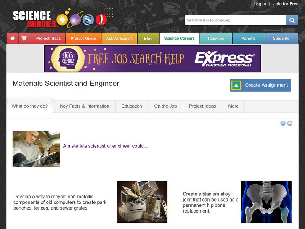This screenshot has width=305, height=229.
Task: Click the old computers pile thumbnail
Action: 142,202
